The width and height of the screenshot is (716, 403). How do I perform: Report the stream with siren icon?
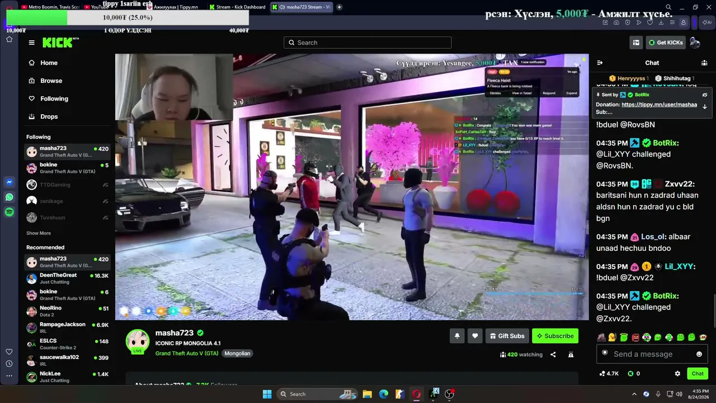coord(571,354)
